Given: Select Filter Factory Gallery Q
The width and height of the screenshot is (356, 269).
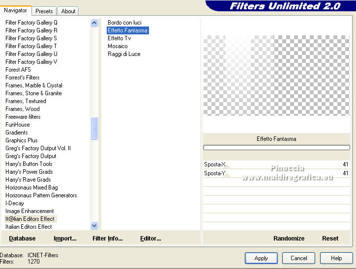Looking at the screenshot, I should pos(31,23).
